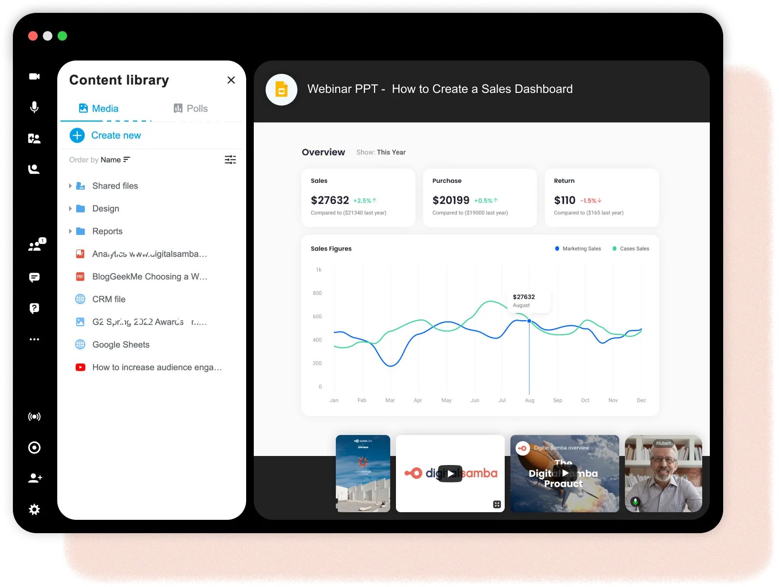Click the red close window dot

[33, 36]
